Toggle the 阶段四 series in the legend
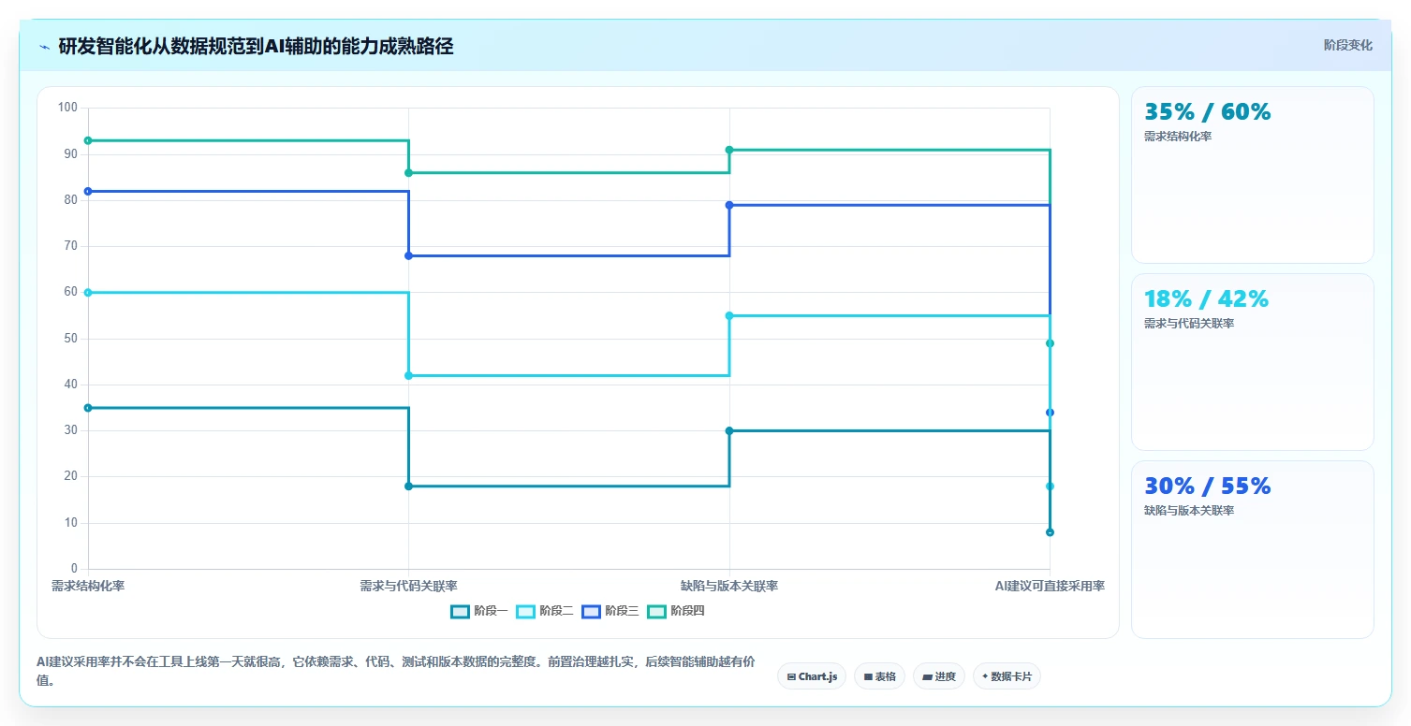1411x726 pixels. click(x=676, y=611)
